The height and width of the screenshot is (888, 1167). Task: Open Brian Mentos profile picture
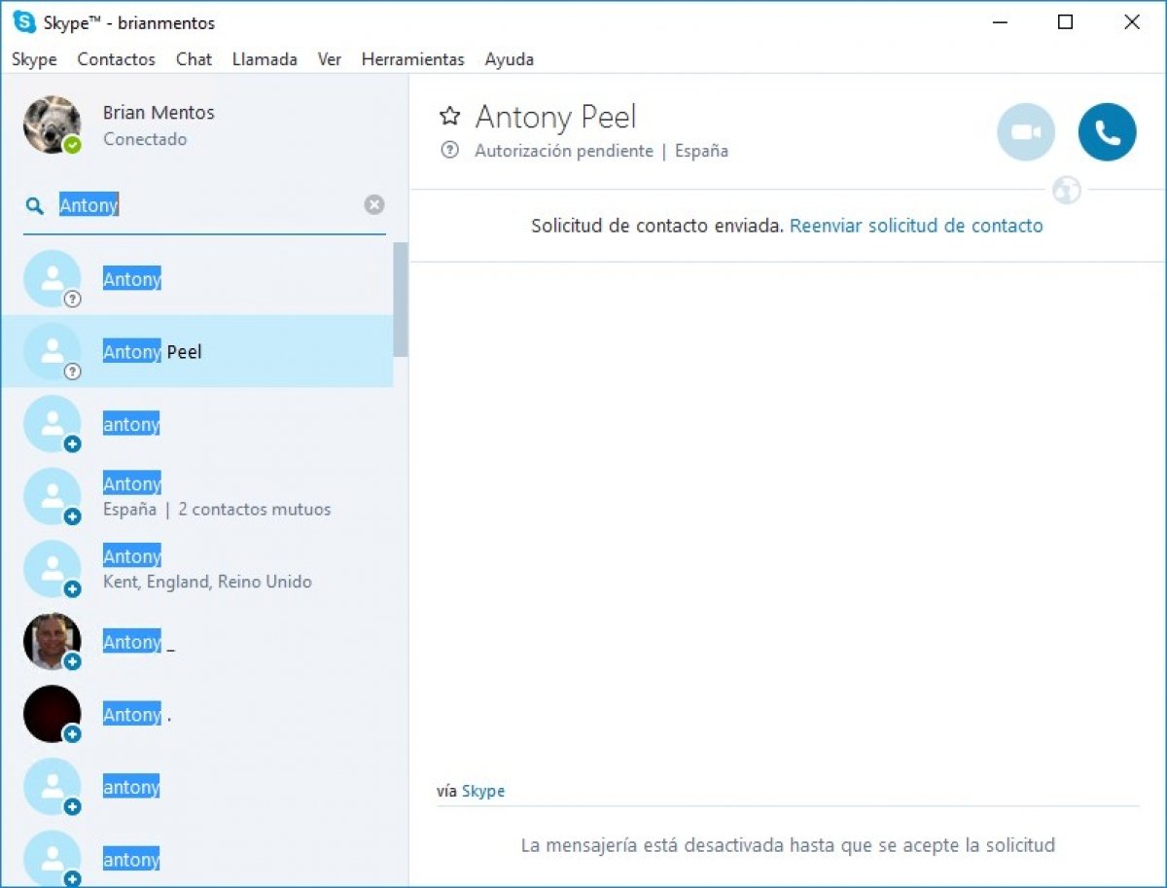point(52,124)
